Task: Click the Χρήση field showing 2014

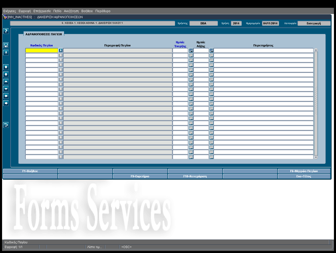Action: (236, 23)
